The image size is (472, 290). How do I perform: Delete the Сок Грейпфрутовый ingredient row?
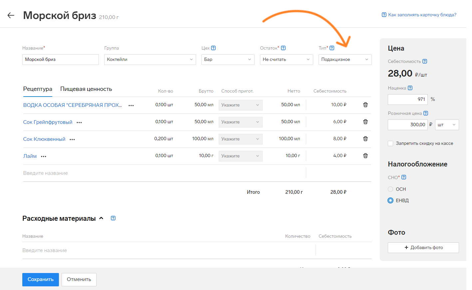pos(365,122)
